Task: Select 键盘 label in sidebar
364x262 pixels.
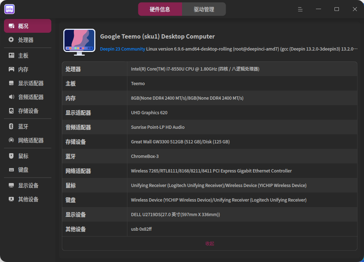Action: pos(23,170)
